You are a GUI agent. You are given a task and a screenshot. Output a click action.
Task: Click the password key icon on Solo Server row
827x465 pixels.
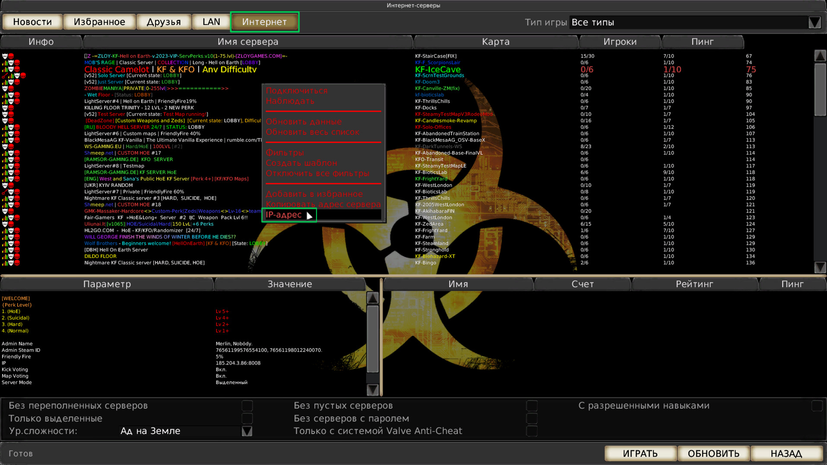(5, 76)
